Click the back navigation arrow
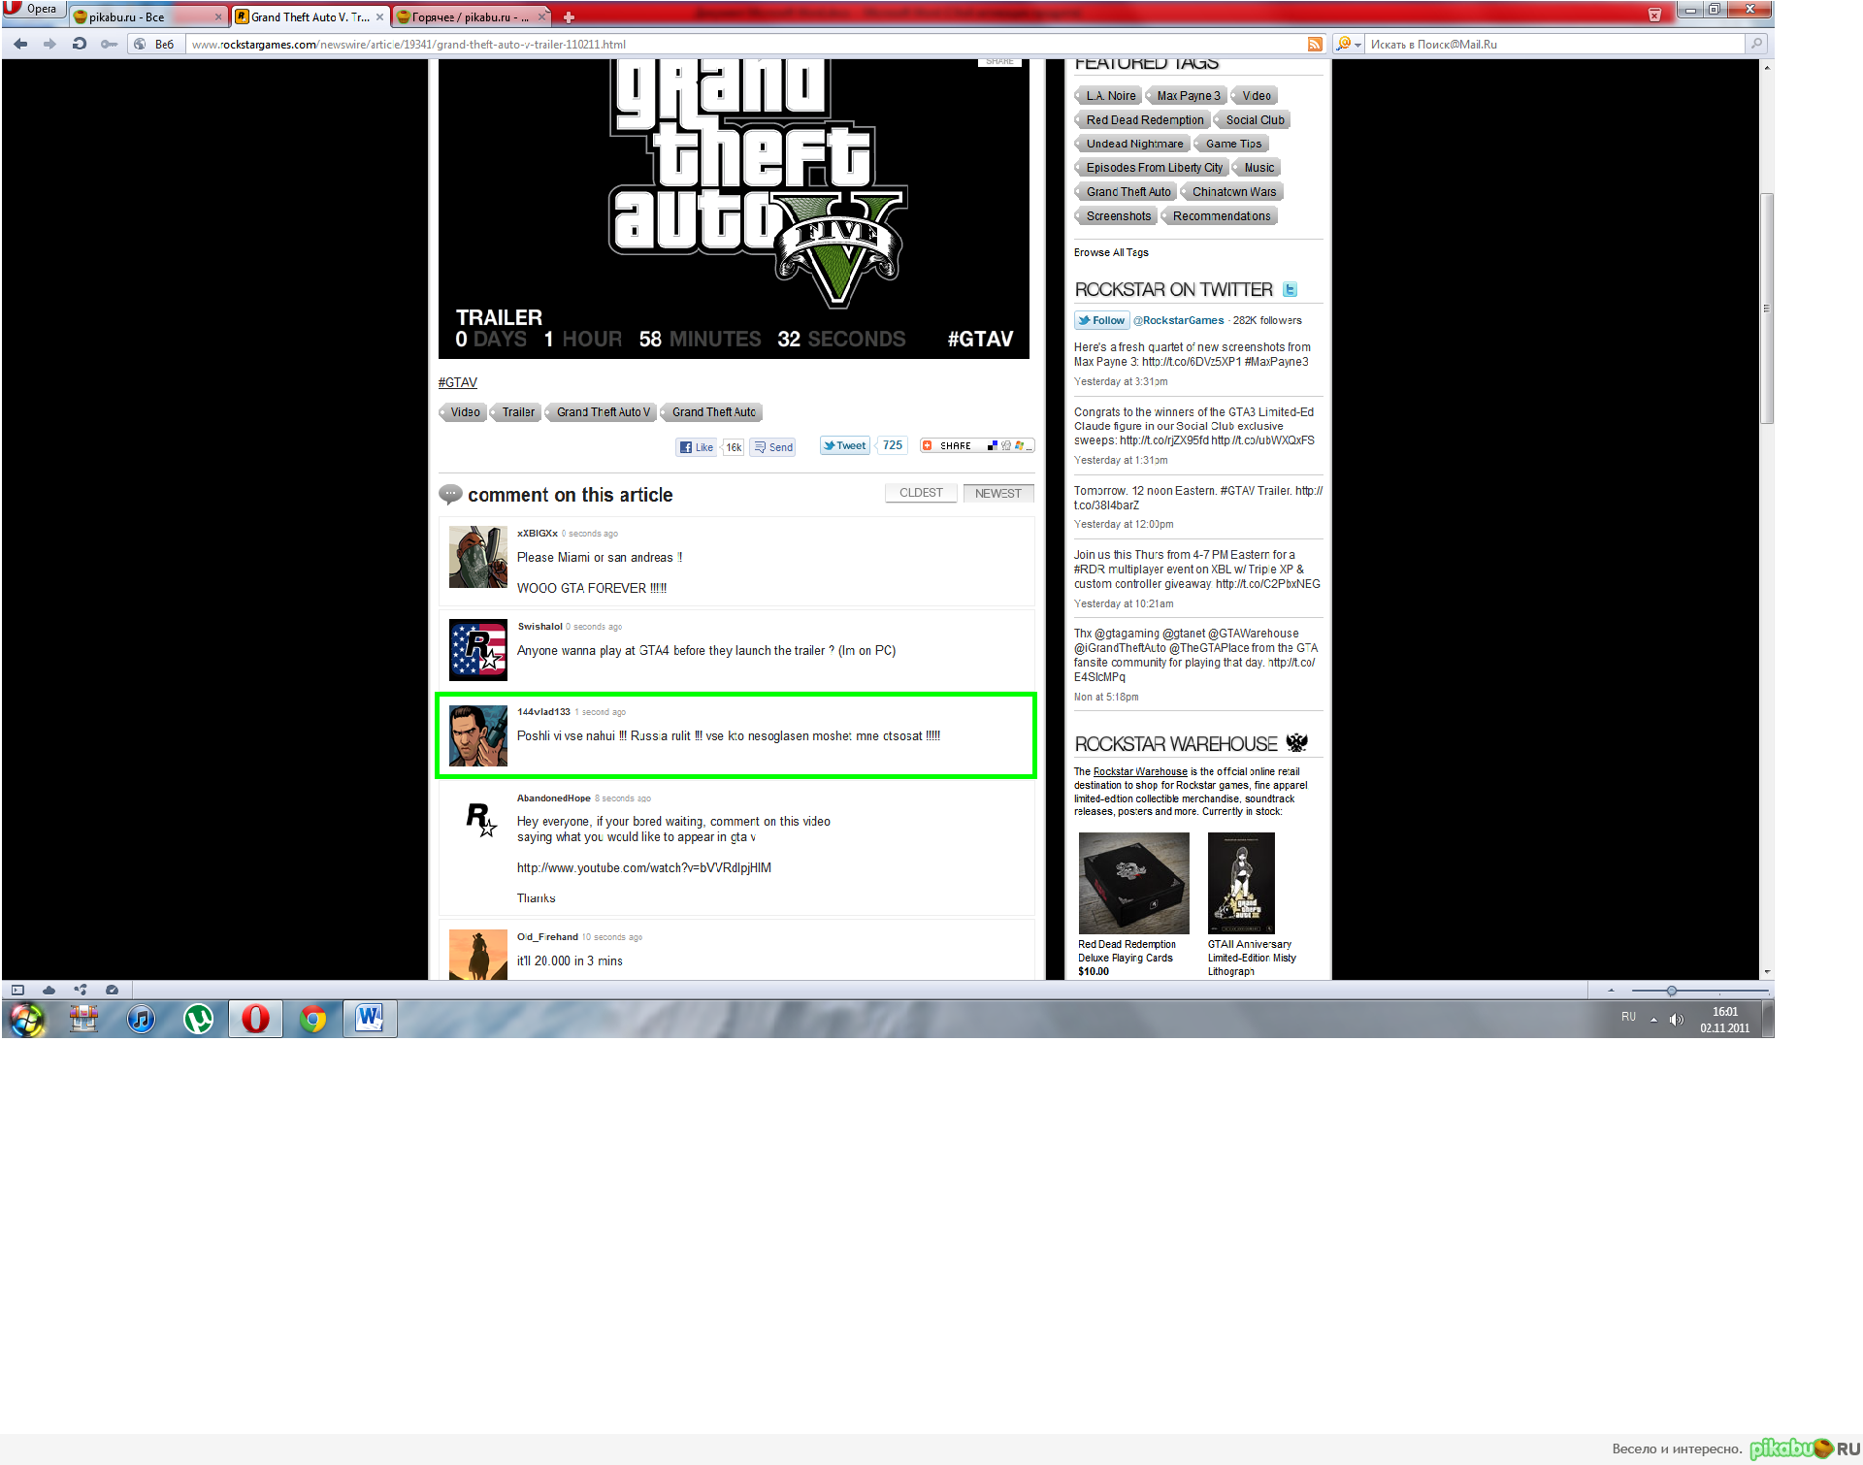The width and height of the screenshot is (1863, 1465). coord(20,44)
